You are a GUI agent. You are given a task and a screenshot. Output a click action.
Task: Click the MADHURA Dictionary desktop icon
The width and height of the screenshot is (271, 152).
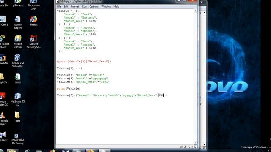18,139
